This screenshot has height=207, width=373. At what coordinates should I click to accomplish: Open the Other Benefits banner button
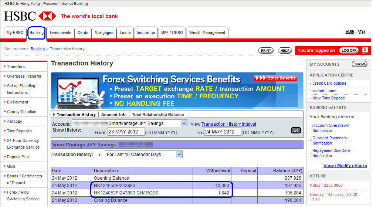coord(275,78)
